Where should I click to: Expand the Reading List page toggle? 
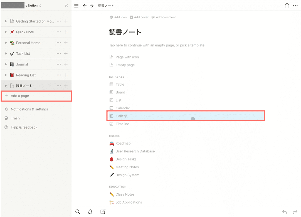pyautogui.click(x=6, y=75)
